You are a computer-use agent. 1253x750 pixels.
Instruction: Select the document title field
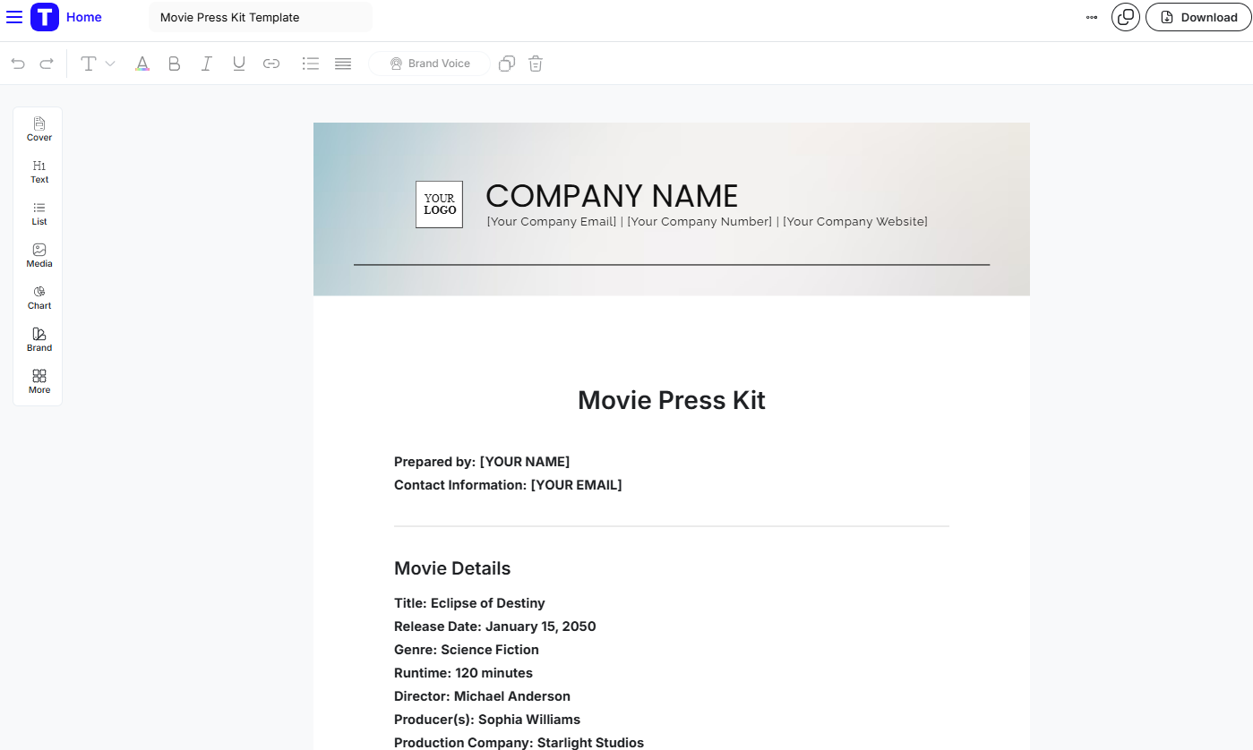(260, 17)
